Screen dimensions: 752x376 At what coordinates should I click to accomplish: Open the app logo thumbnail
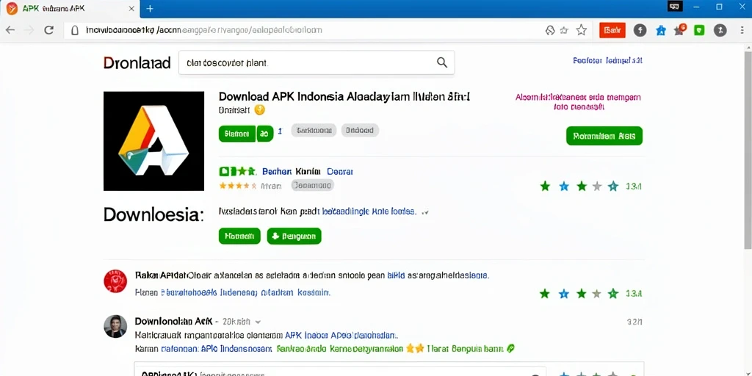[x=154, y=141]
